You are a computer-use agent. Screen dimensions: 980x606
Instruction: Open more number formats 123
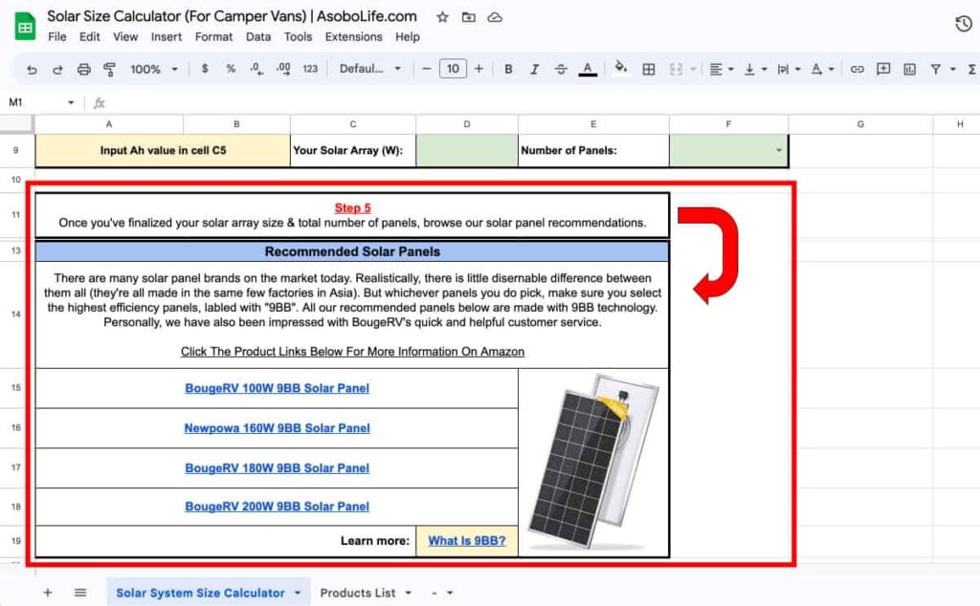click(310, 69)
